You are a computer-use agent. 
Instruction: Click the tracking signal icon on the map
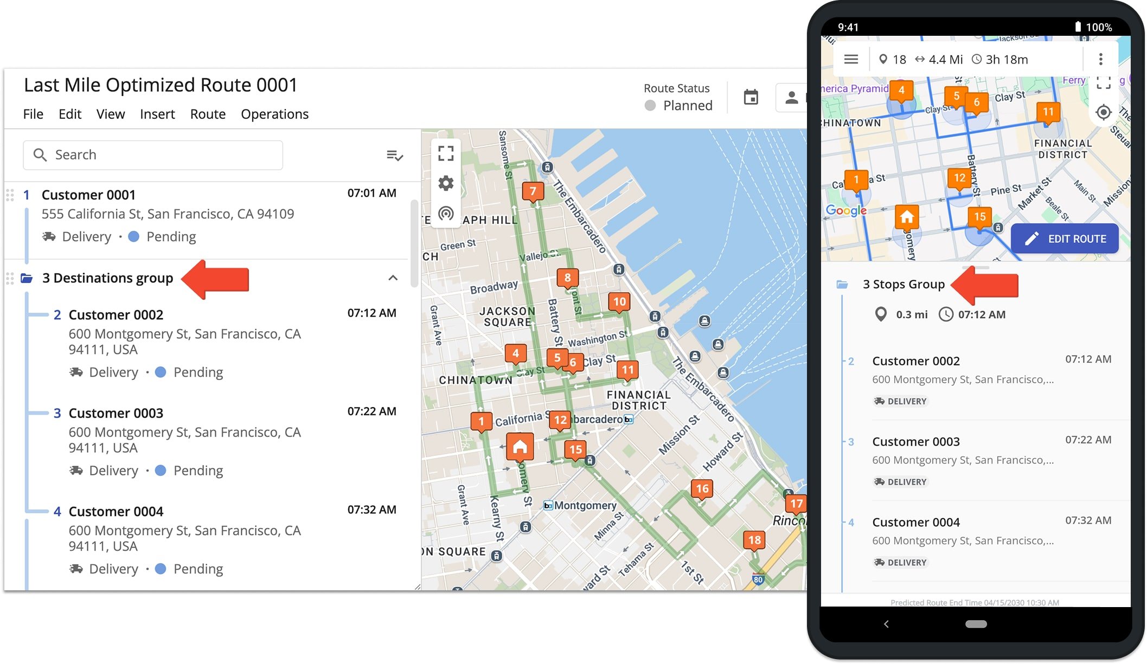(446, 213)
